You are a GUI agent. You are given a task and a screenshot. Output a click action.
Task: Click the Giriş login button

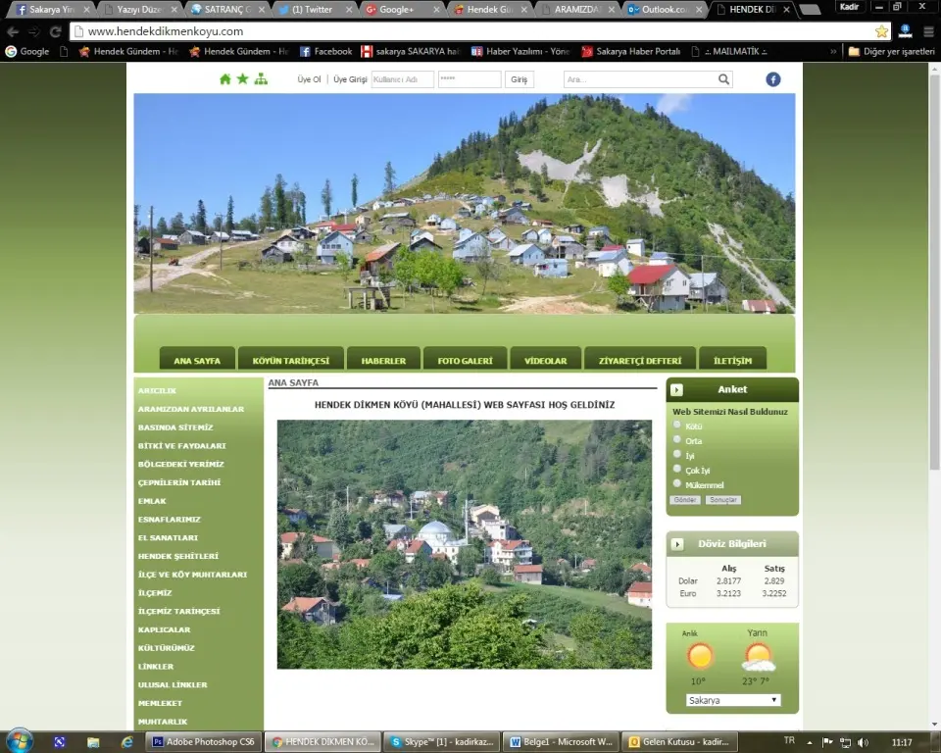tap(520, 79)
